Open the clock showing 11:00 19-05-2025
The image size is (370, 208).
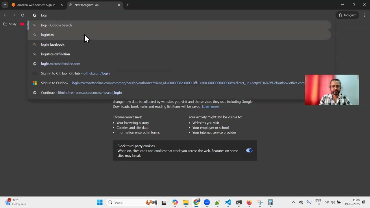[352, 202]
